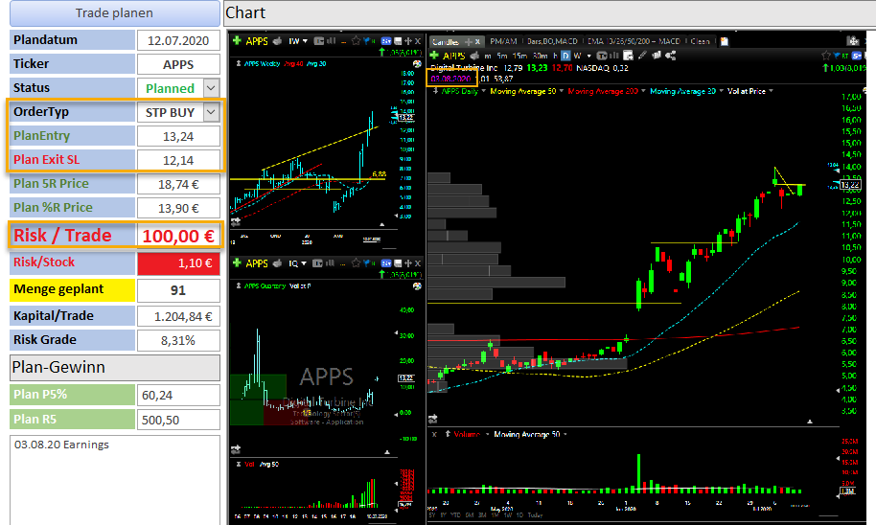The image size is (876, 525).
Task: Expand the Moving Average 50 indicator dropdown
Action: 561,91
